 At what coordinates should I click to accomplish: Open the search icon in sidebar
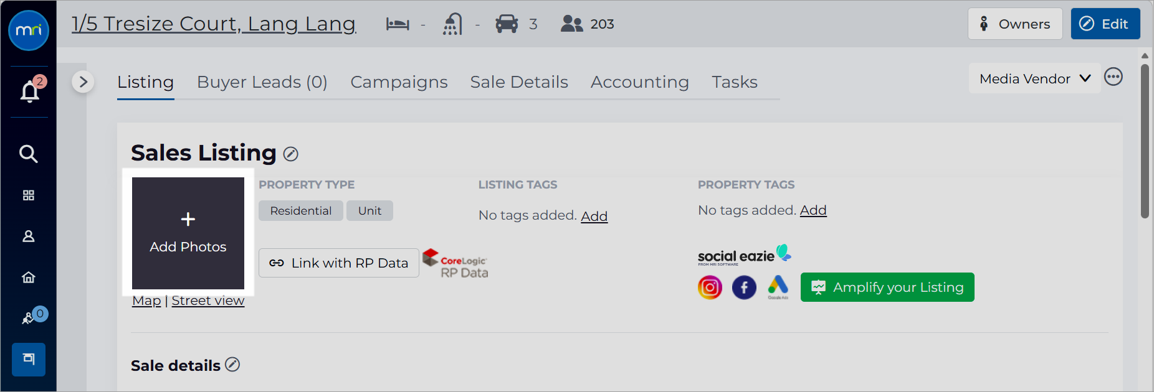pos(29,154)
